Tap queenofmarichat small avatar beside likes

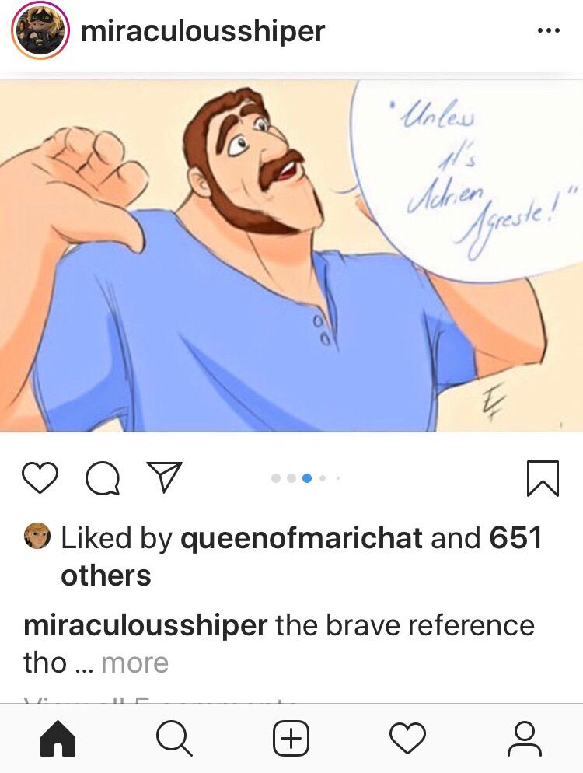[37, 536]
